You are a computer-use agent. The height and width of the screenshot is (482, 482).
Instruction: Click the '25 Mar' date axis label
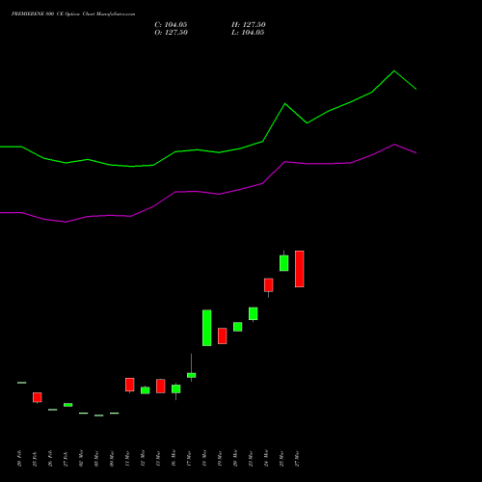(x=281, y=458)
